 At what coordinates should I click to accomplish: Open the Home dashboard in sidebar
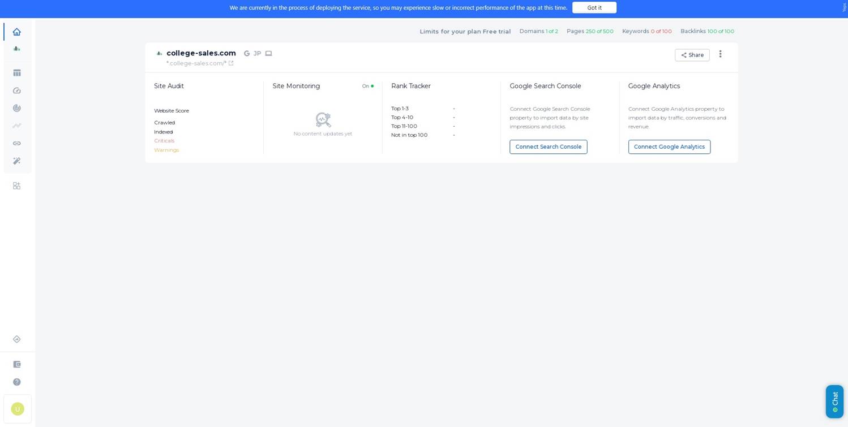pos(17,32)
